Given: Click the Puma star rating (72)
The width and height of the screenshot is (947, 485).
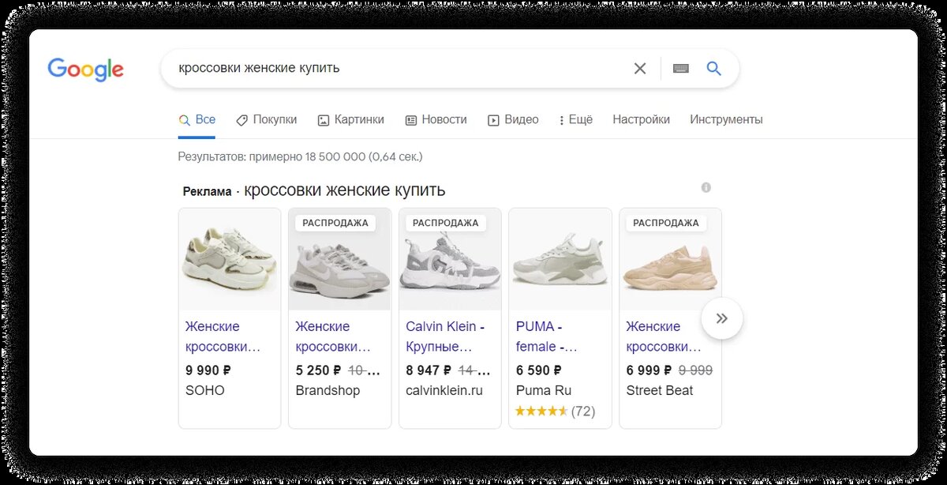Looking at the screenshot, I should [x=556, y=411].
